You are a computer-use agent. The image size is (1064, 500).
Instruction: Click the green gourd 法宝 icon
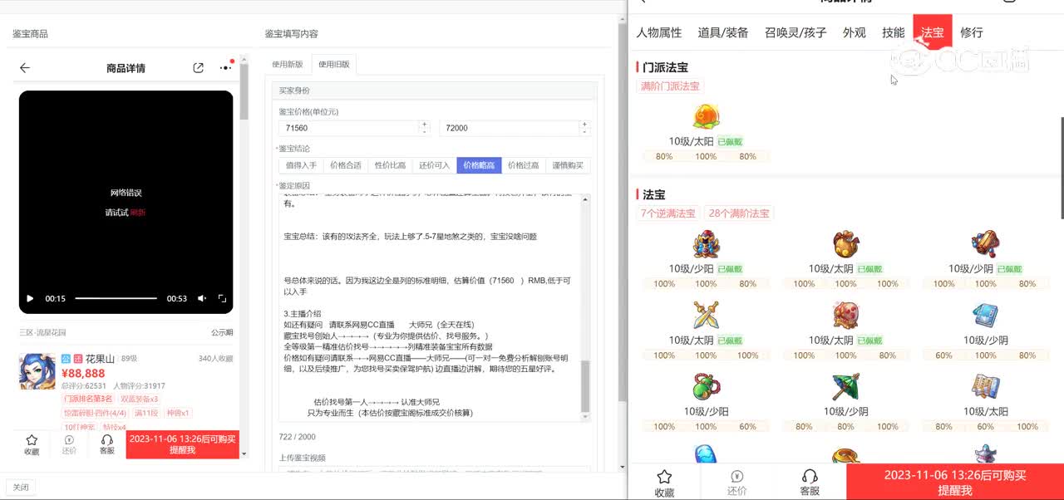pos(706,387)
